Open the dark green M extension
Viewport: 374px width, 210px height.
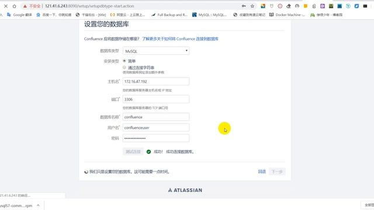[x=331, y=6]
